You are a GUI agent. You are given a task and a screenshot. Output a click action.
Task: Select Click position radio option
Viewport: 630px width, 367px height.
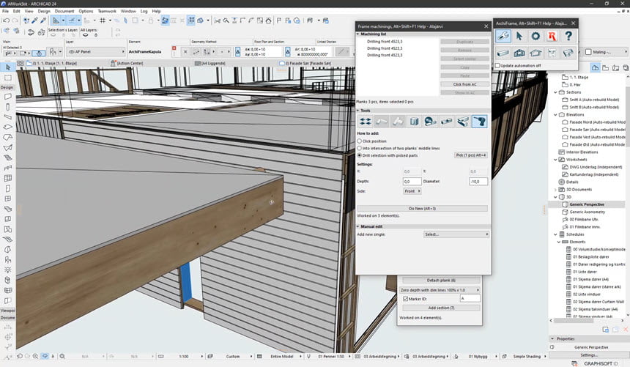[x=360, y=141]
